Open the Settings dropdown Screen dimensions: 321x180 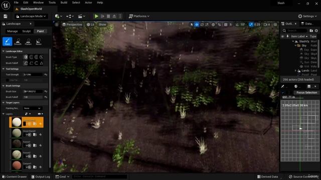[x=307, y=16]
